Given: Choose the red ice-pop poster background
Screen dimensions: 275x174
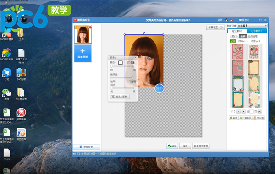Looking at the screenshot, I should 238,52.
